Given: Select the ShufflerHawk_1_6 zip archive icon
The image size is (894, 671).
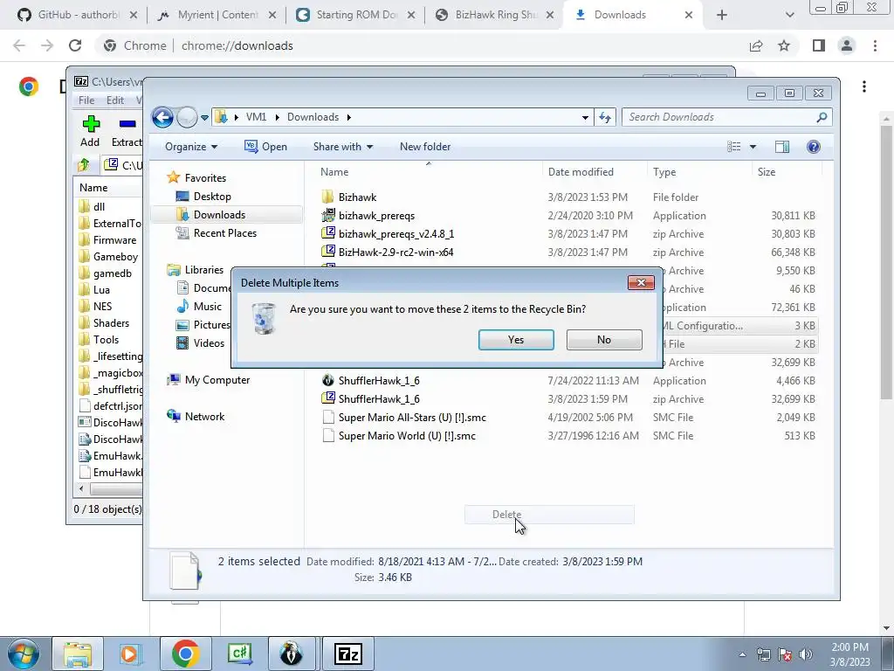Looking at the screenshot, I should 328,398.
